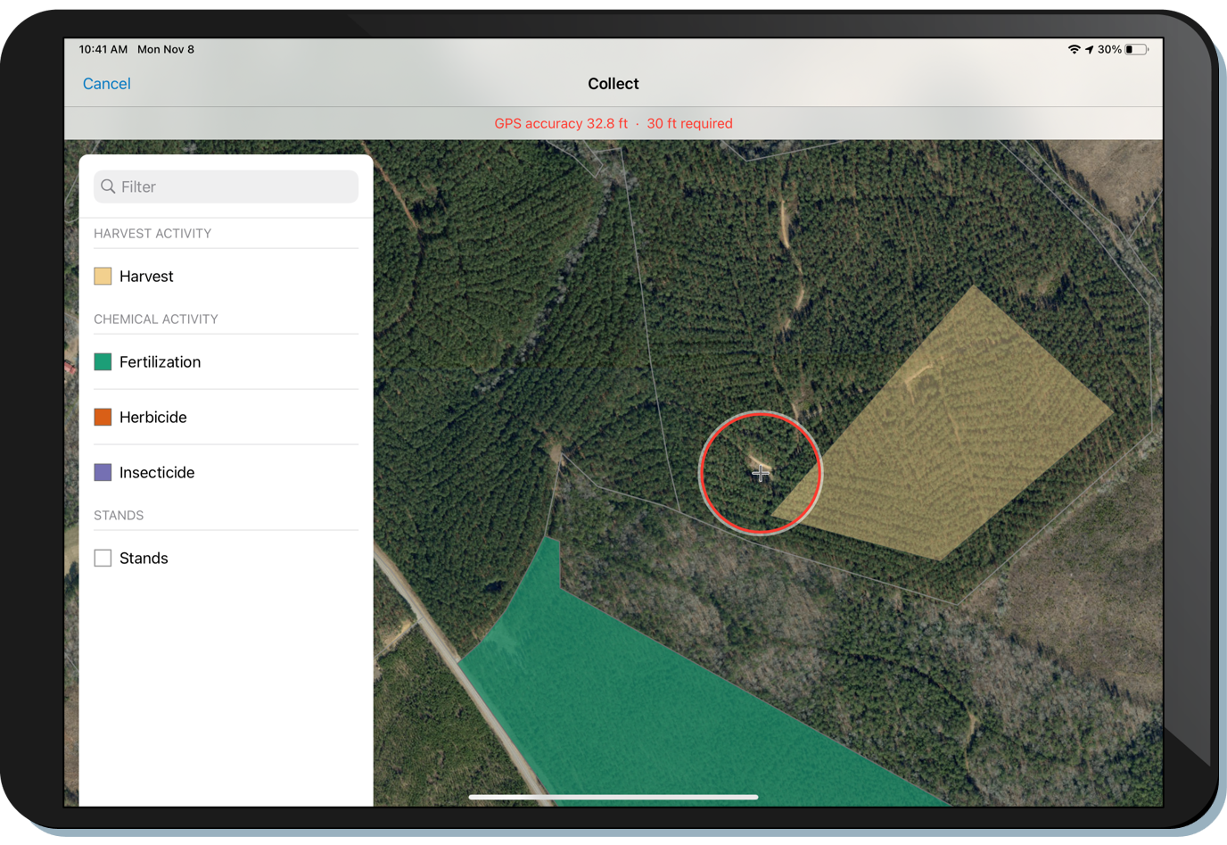Select the Herbicide activity type
Image resolution: width=1227 pixels, height=845 pixels.
226,418
